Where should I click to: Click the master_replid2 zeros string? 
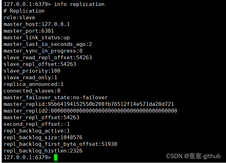pos(114,111)
